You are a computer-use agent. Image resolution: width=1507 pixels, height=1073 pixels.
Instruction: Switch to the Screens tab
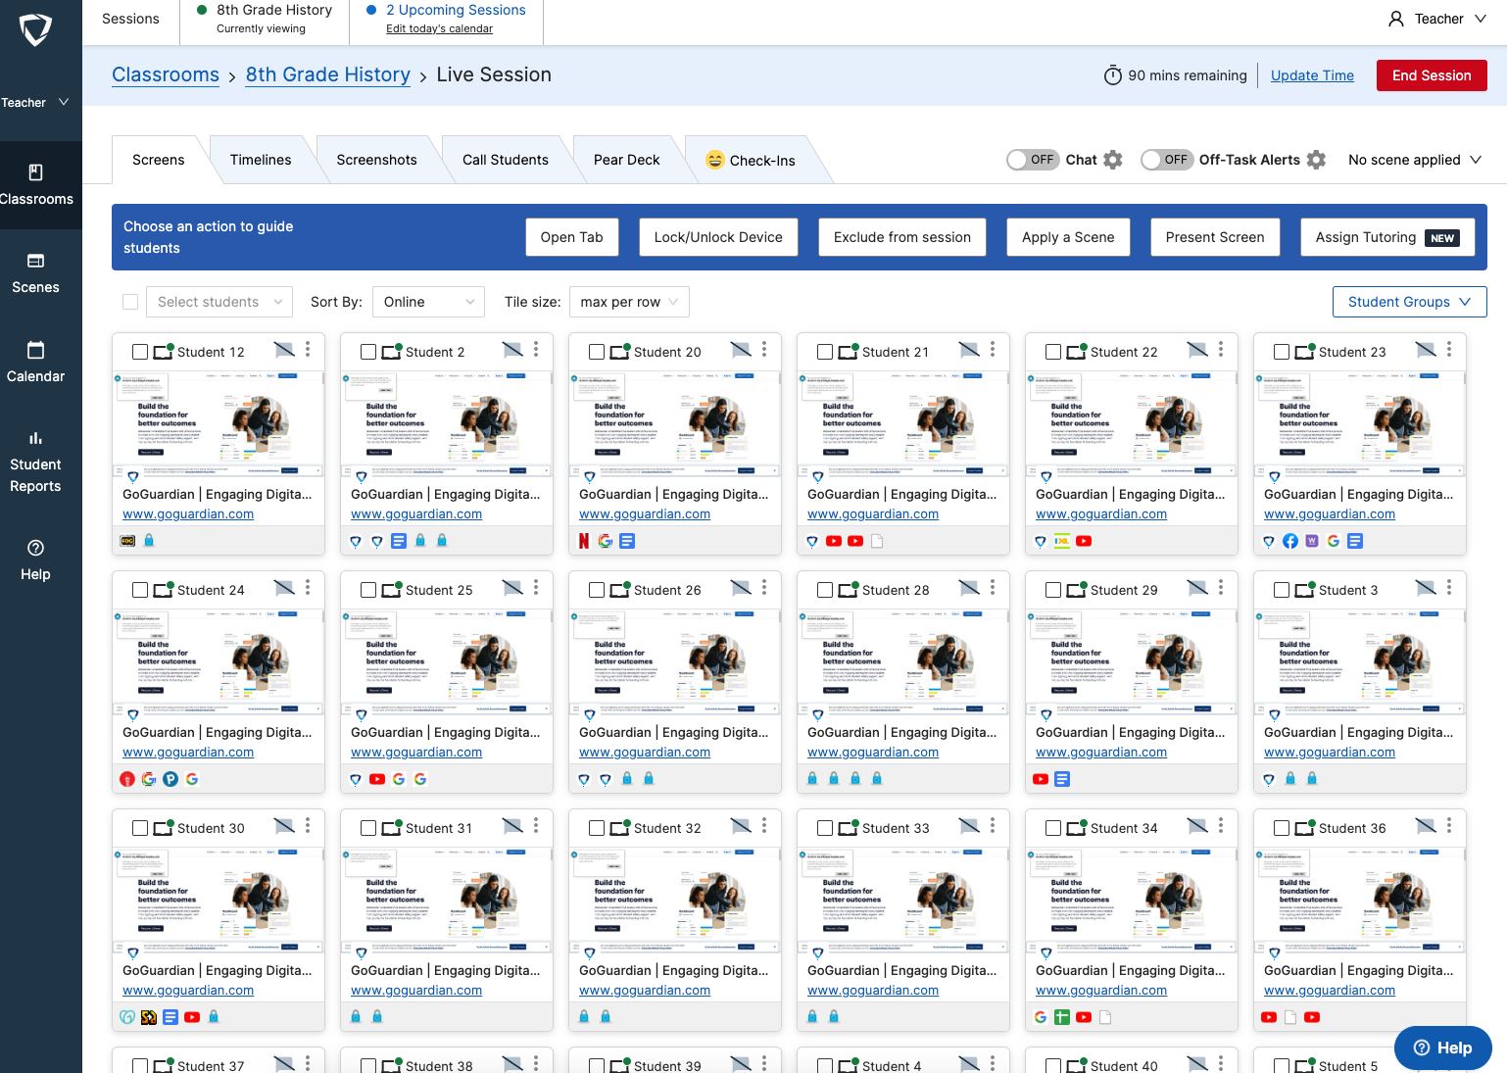pyautogui.click(x=159, y=160)
